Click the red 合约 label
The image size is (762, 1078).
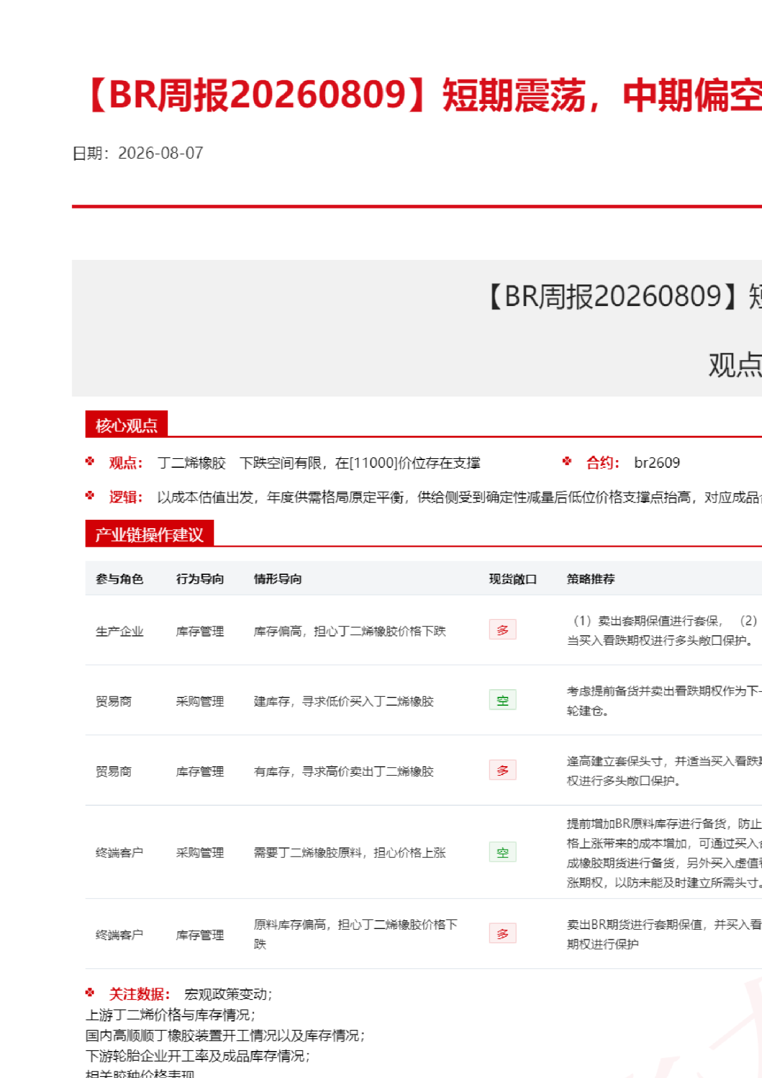[602, 463]
